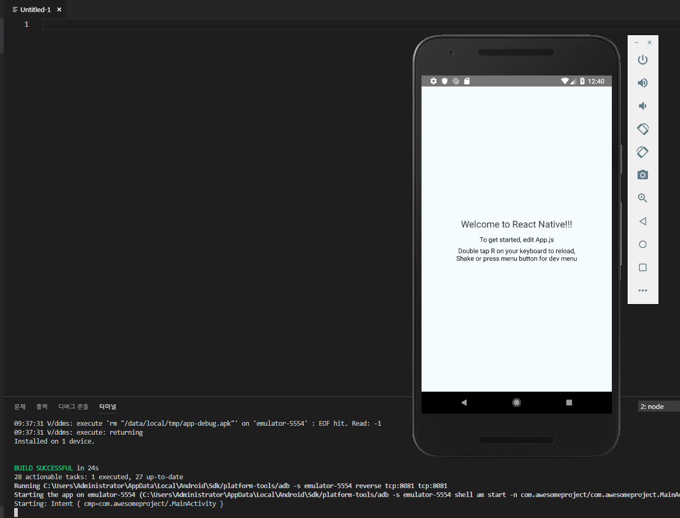Viewport: 680px width, 518px height.
Task: Click the Back triangle in the emulator toolbar
Action: coord(643,221)
